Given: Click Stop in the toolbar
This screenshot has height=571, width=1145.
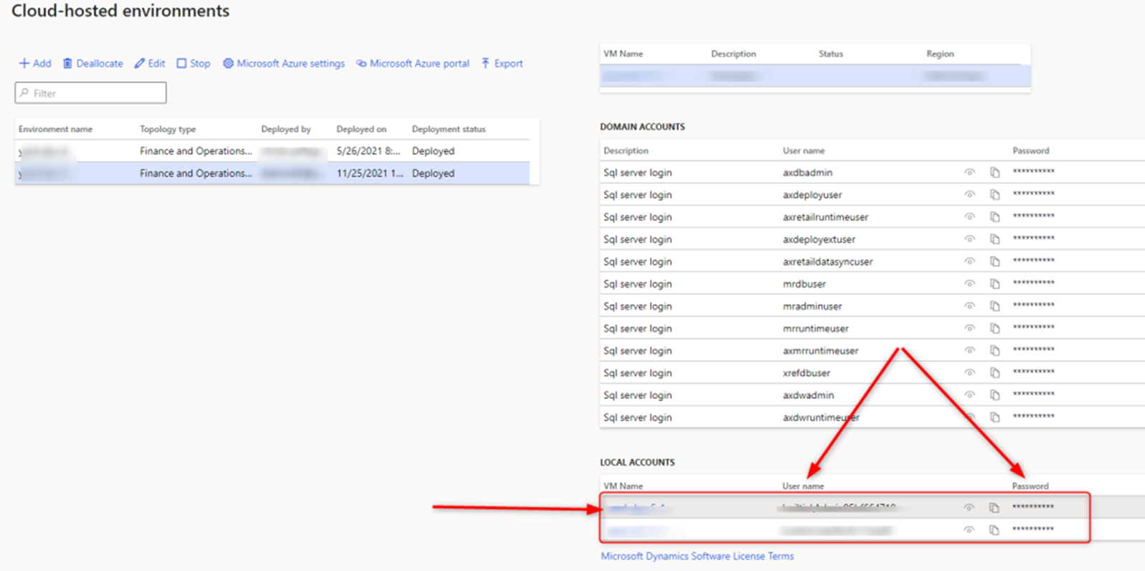Looking at the screenshot, I should 193,63.
